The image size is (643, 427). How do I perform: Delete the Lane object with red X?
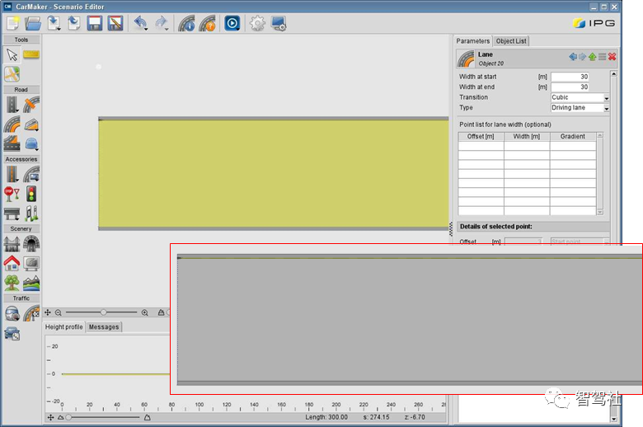(x=612, y=57)
